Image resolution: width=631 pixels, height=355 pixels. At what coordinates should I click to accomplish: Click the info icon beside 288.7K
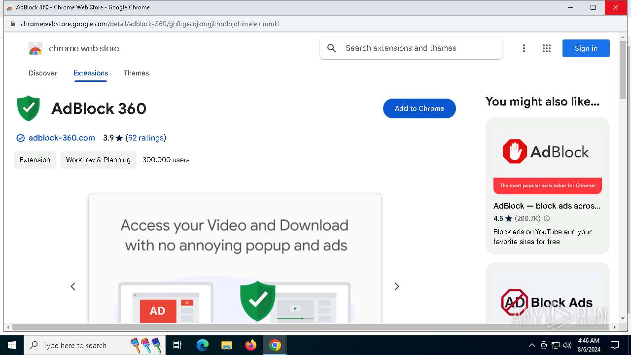coord(547,218)
